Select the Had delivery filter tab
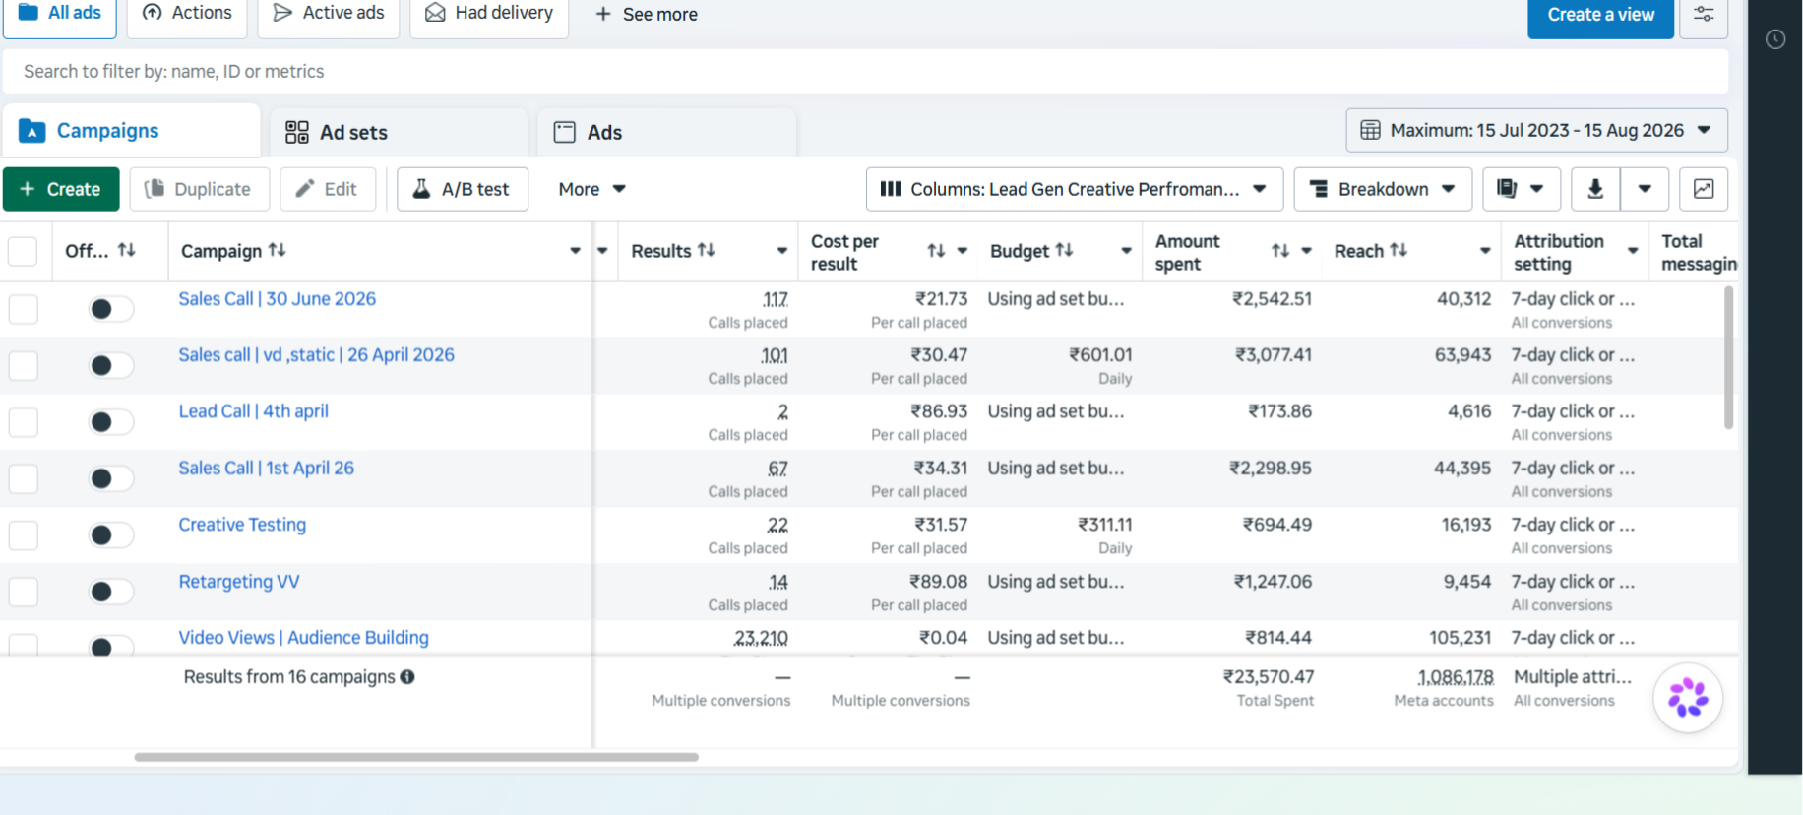Image resolution: width=1803 pixels, height=815 pixels. (x=489, y=14)
